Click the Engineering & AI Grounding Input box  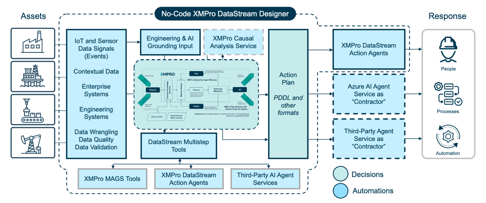pos(170,42)
